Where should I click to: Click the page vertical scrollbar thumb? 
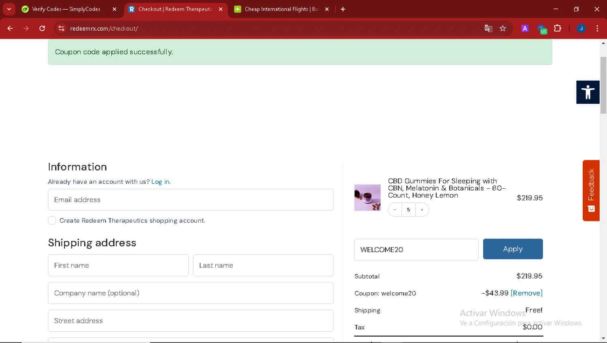coord(603,85)
